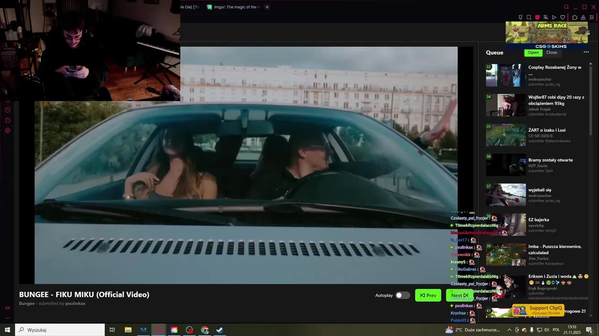
Task: Open the send/flow arrow icon
Action: coord(554,17)
